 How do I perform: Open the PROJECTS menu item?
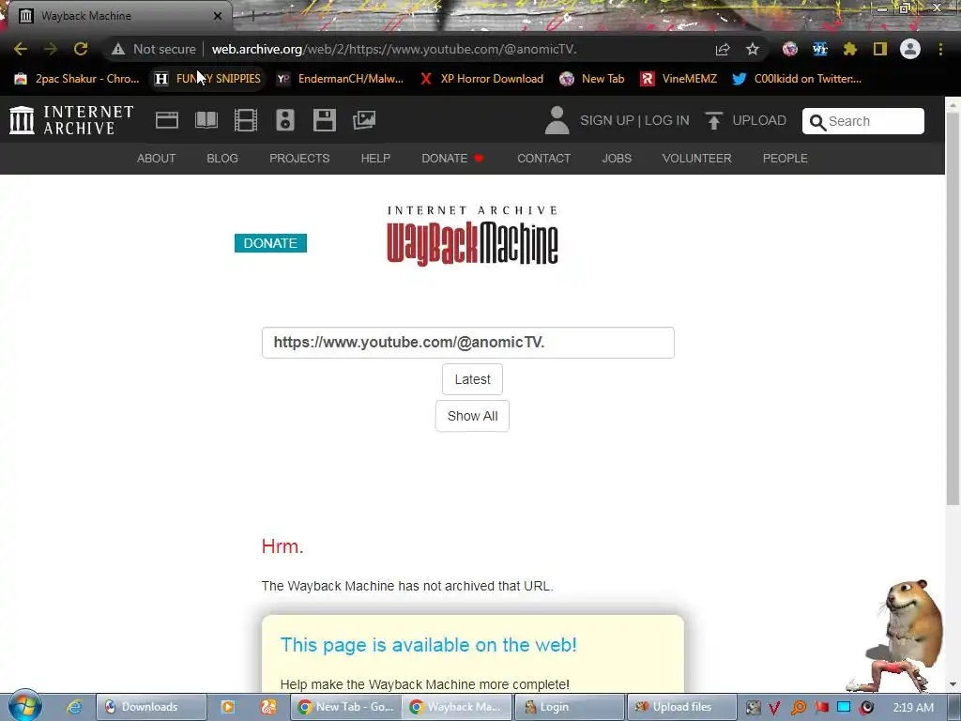299,158
